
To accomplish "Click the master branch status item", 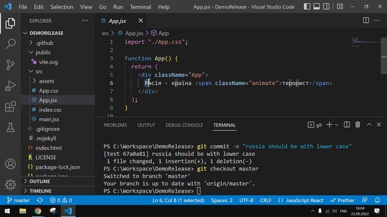I will (x=18, y=200).
